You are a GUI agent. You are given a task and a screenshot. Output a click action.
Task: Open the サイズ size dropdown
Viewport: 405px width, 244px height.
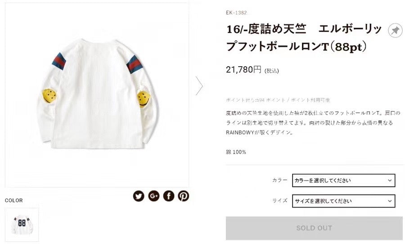tap(343, 201)
